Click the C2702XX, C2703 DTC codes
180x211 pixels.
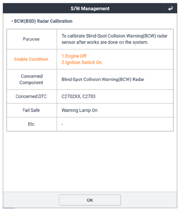78,96
